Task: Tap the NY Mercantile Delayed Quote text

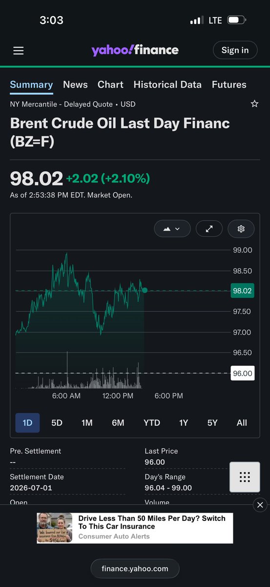Action: (x=73, y=104)
